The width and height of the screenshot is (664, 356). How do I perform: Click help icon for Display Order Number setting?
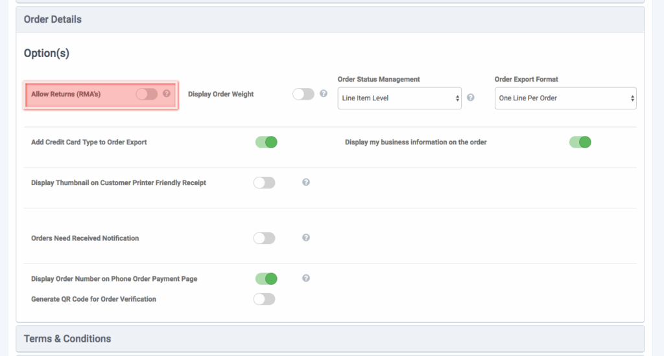tap(306, 278)
